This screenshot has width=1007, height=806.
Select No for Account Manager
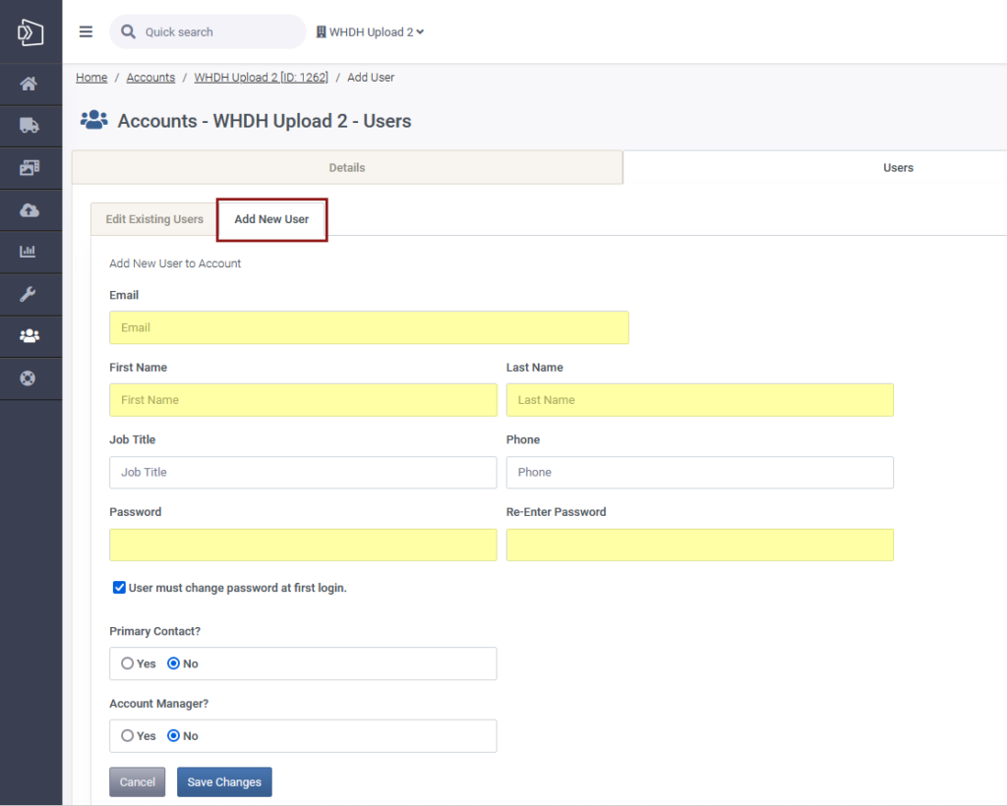173,736
